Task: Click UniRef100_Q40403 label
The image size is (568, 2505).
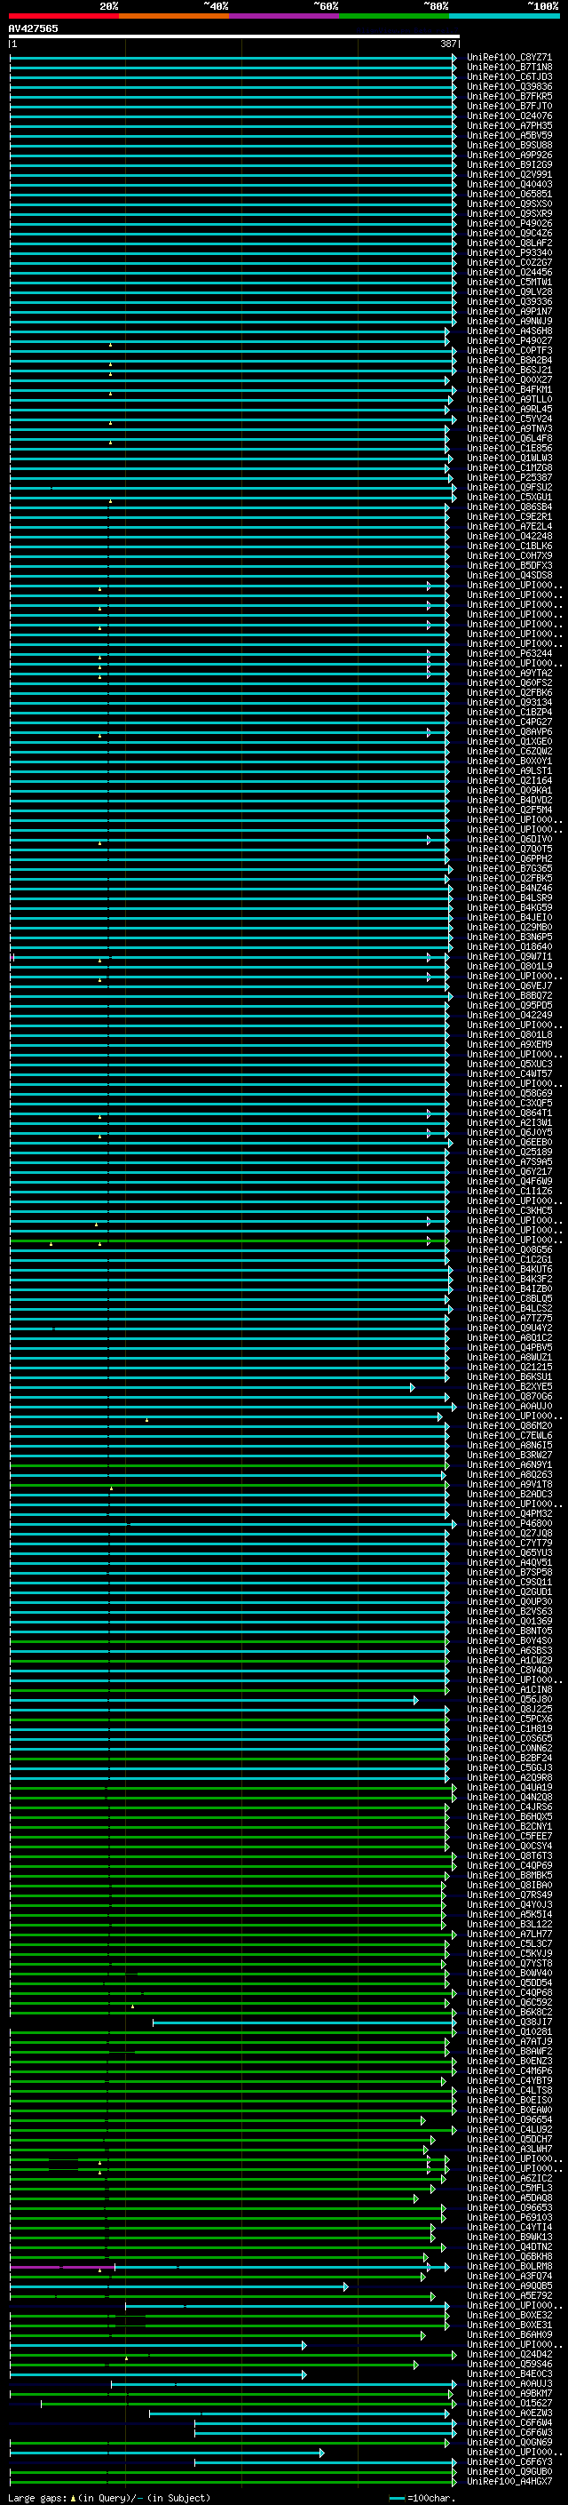Action: click(x=509, y=184)
